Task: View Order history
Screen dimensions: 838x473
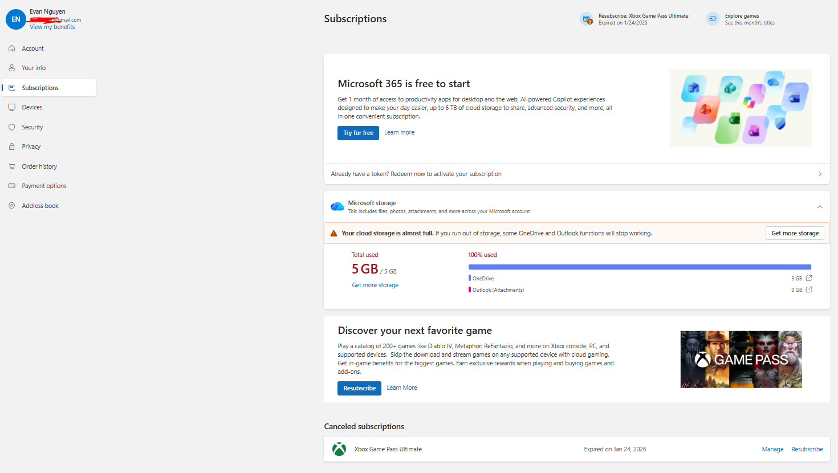Action: (49, 166)
